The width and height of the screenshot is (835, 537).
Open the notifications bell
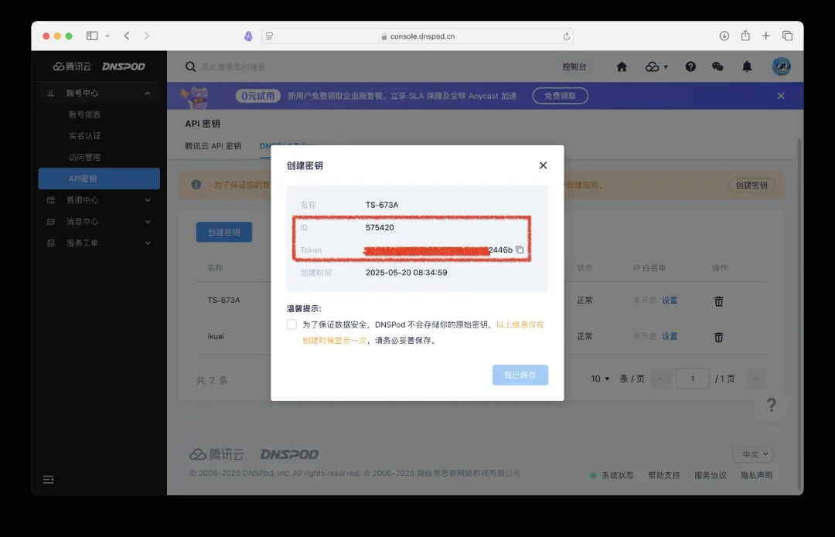747,67
